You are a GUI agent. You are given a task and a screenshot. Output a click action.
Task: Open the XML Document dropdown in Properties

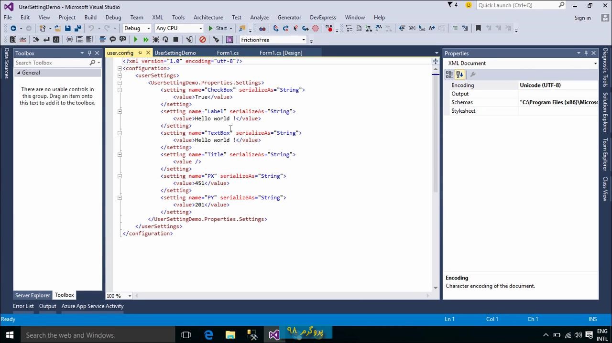[x=594, y=63]
